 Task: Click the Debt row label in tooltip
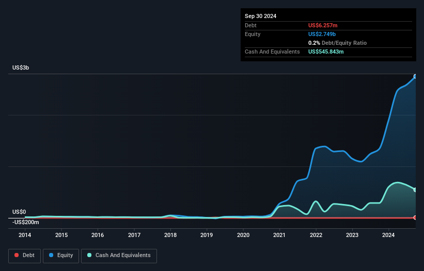250,25
